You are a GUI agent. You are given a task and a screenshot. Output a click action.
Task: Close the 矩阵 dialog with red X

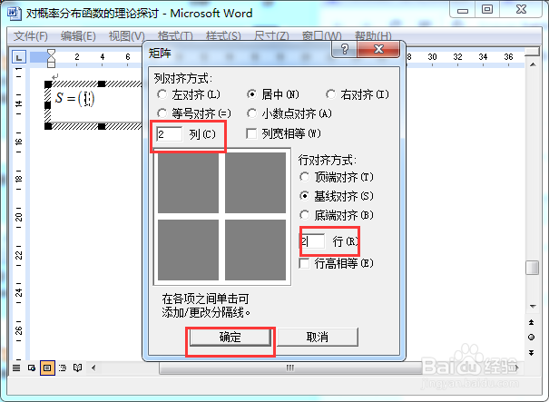(x=378, y=49)
